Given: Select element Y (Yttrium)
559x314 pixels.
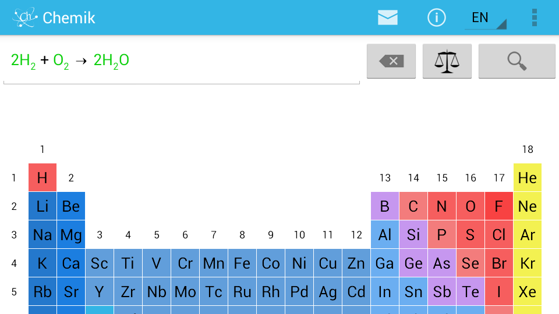Looking at the screenshot, I should [100, 291].
